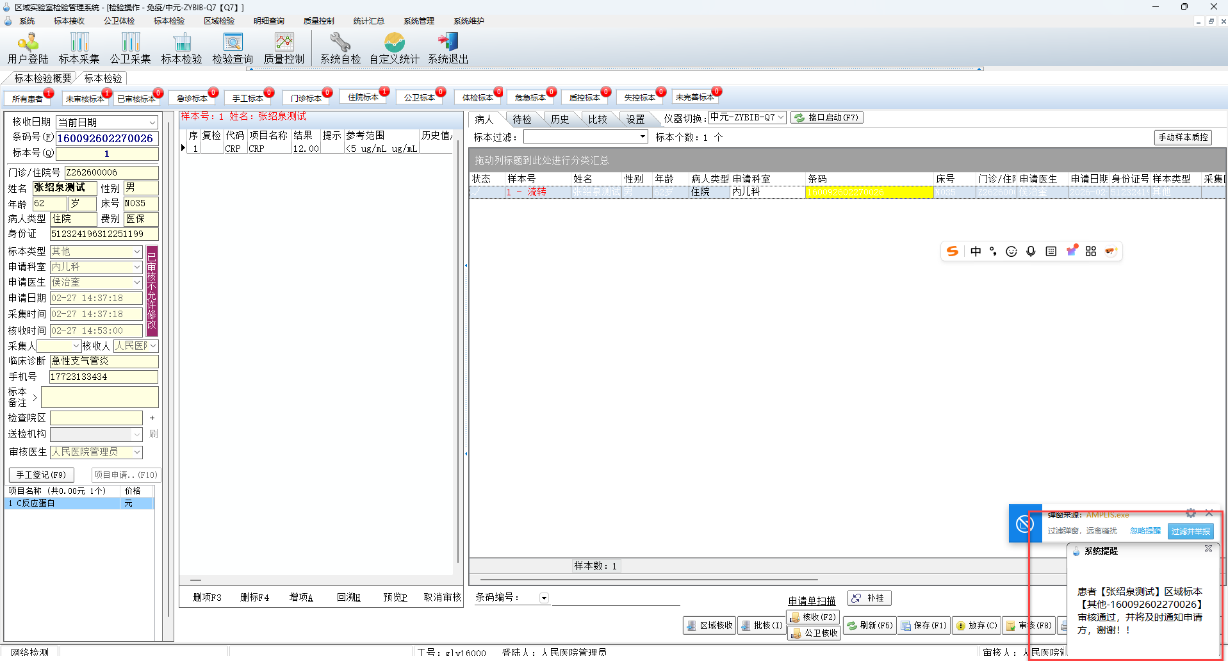Click the 手工登记(F9) button
The image size is (1228, 661).
[41, 475]
